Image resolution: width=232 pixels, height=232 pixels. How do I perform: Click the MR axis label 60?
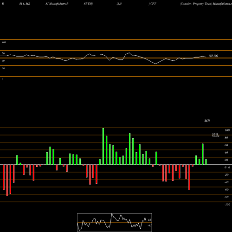point(226,145)
